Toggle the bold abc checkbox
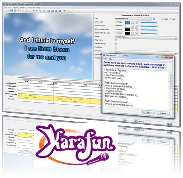The height and width of the screenshot is (178, 183). pyautogui.click(x=163, y=19)
